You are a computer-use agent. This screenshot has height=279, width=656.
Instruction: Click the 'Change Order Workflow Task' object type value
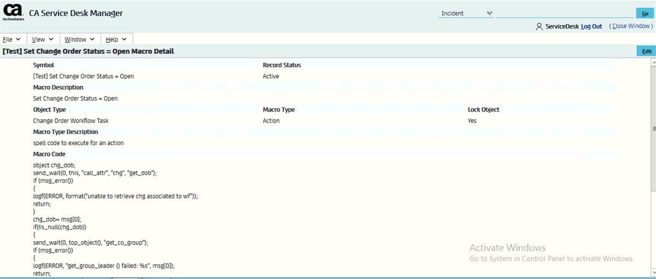pos(71,121)
